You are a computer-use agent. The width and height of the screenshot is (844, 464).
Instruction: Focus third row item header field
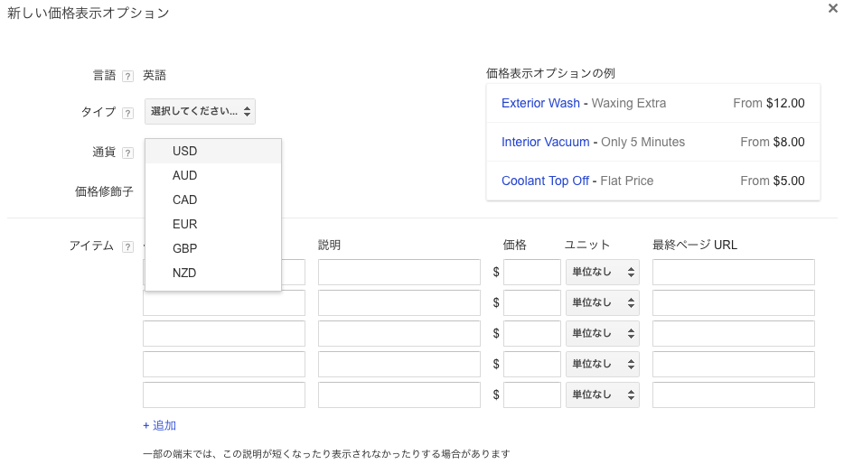tap(224, 333)
